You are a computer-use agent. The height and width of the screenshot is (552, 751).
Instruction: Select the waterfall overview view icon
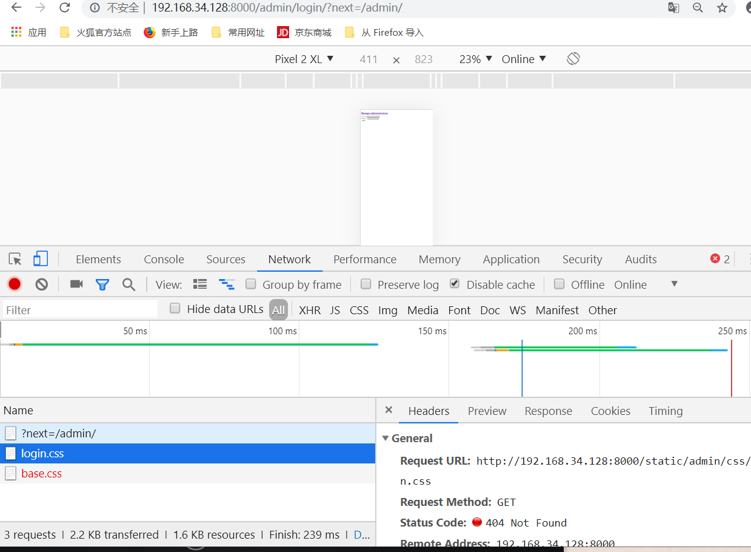coord(227,284)
